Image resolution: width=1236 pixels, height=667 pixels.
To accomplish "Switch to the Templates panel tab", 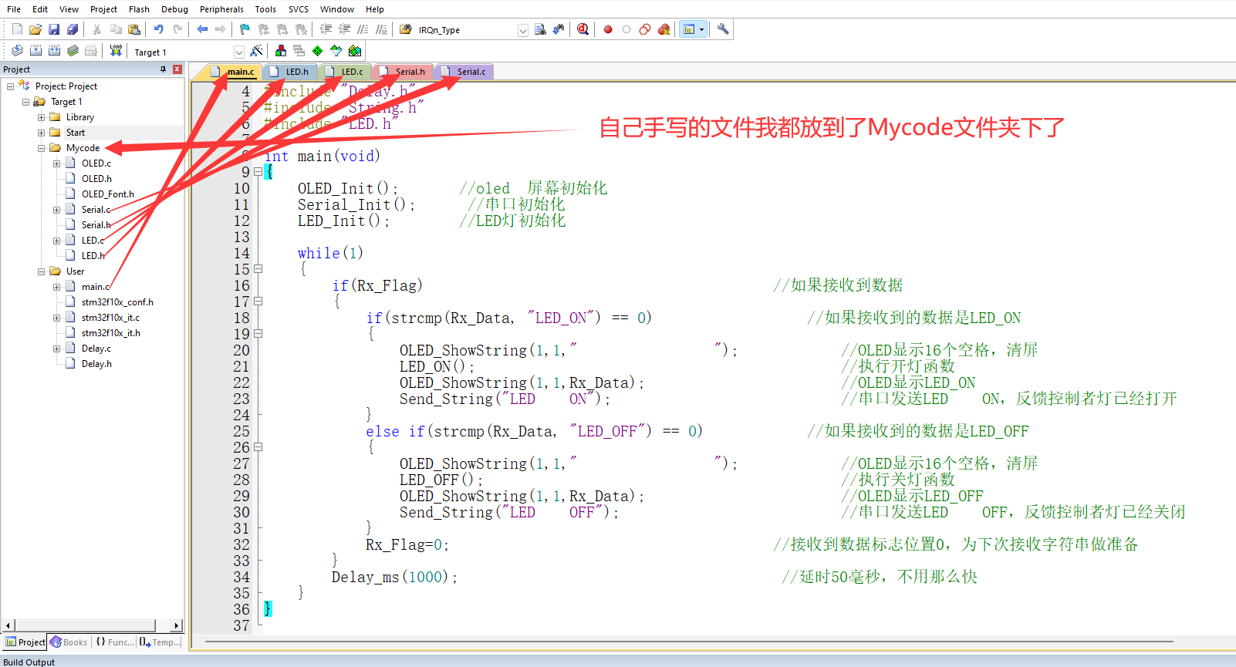I will [160, 642].
